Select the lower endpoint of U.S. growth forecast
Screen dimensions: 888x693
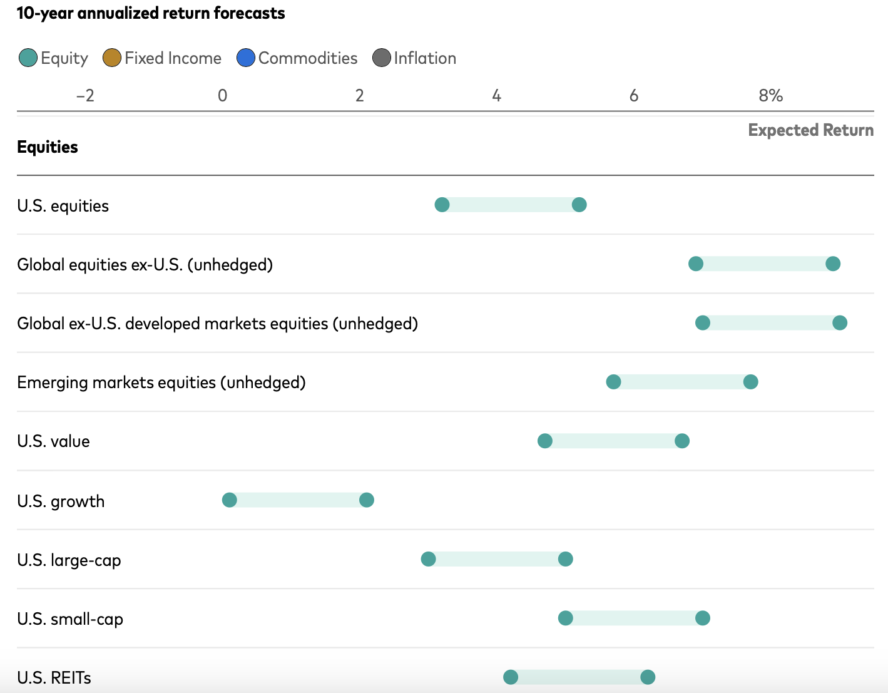pyautogui.click(x=230, y=500)
